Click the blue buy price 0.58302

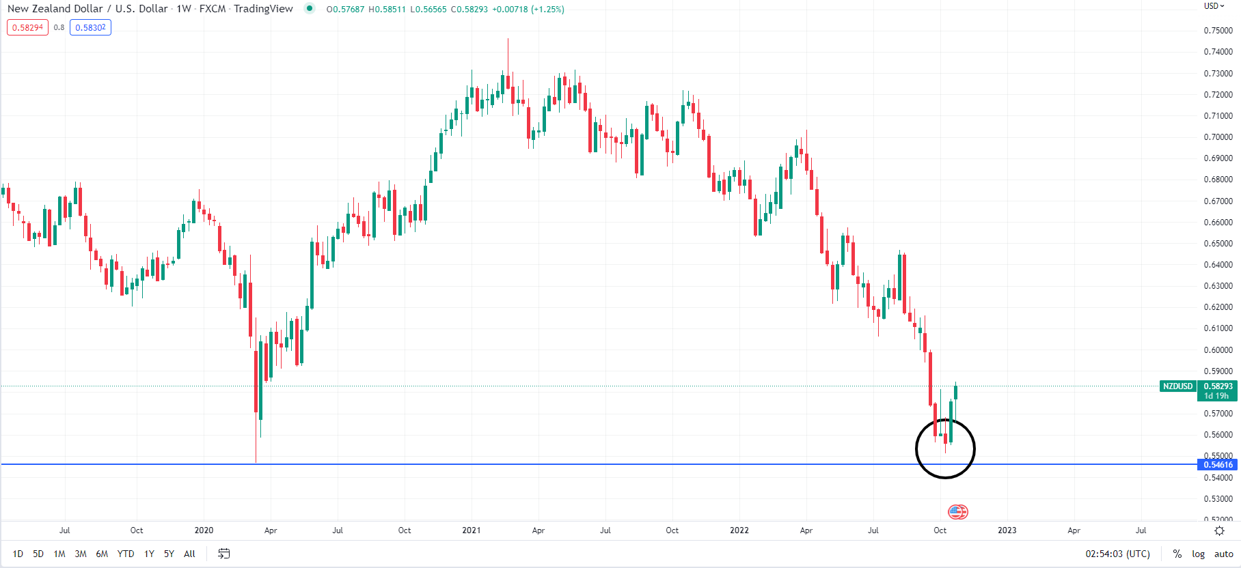click(90, 27)
